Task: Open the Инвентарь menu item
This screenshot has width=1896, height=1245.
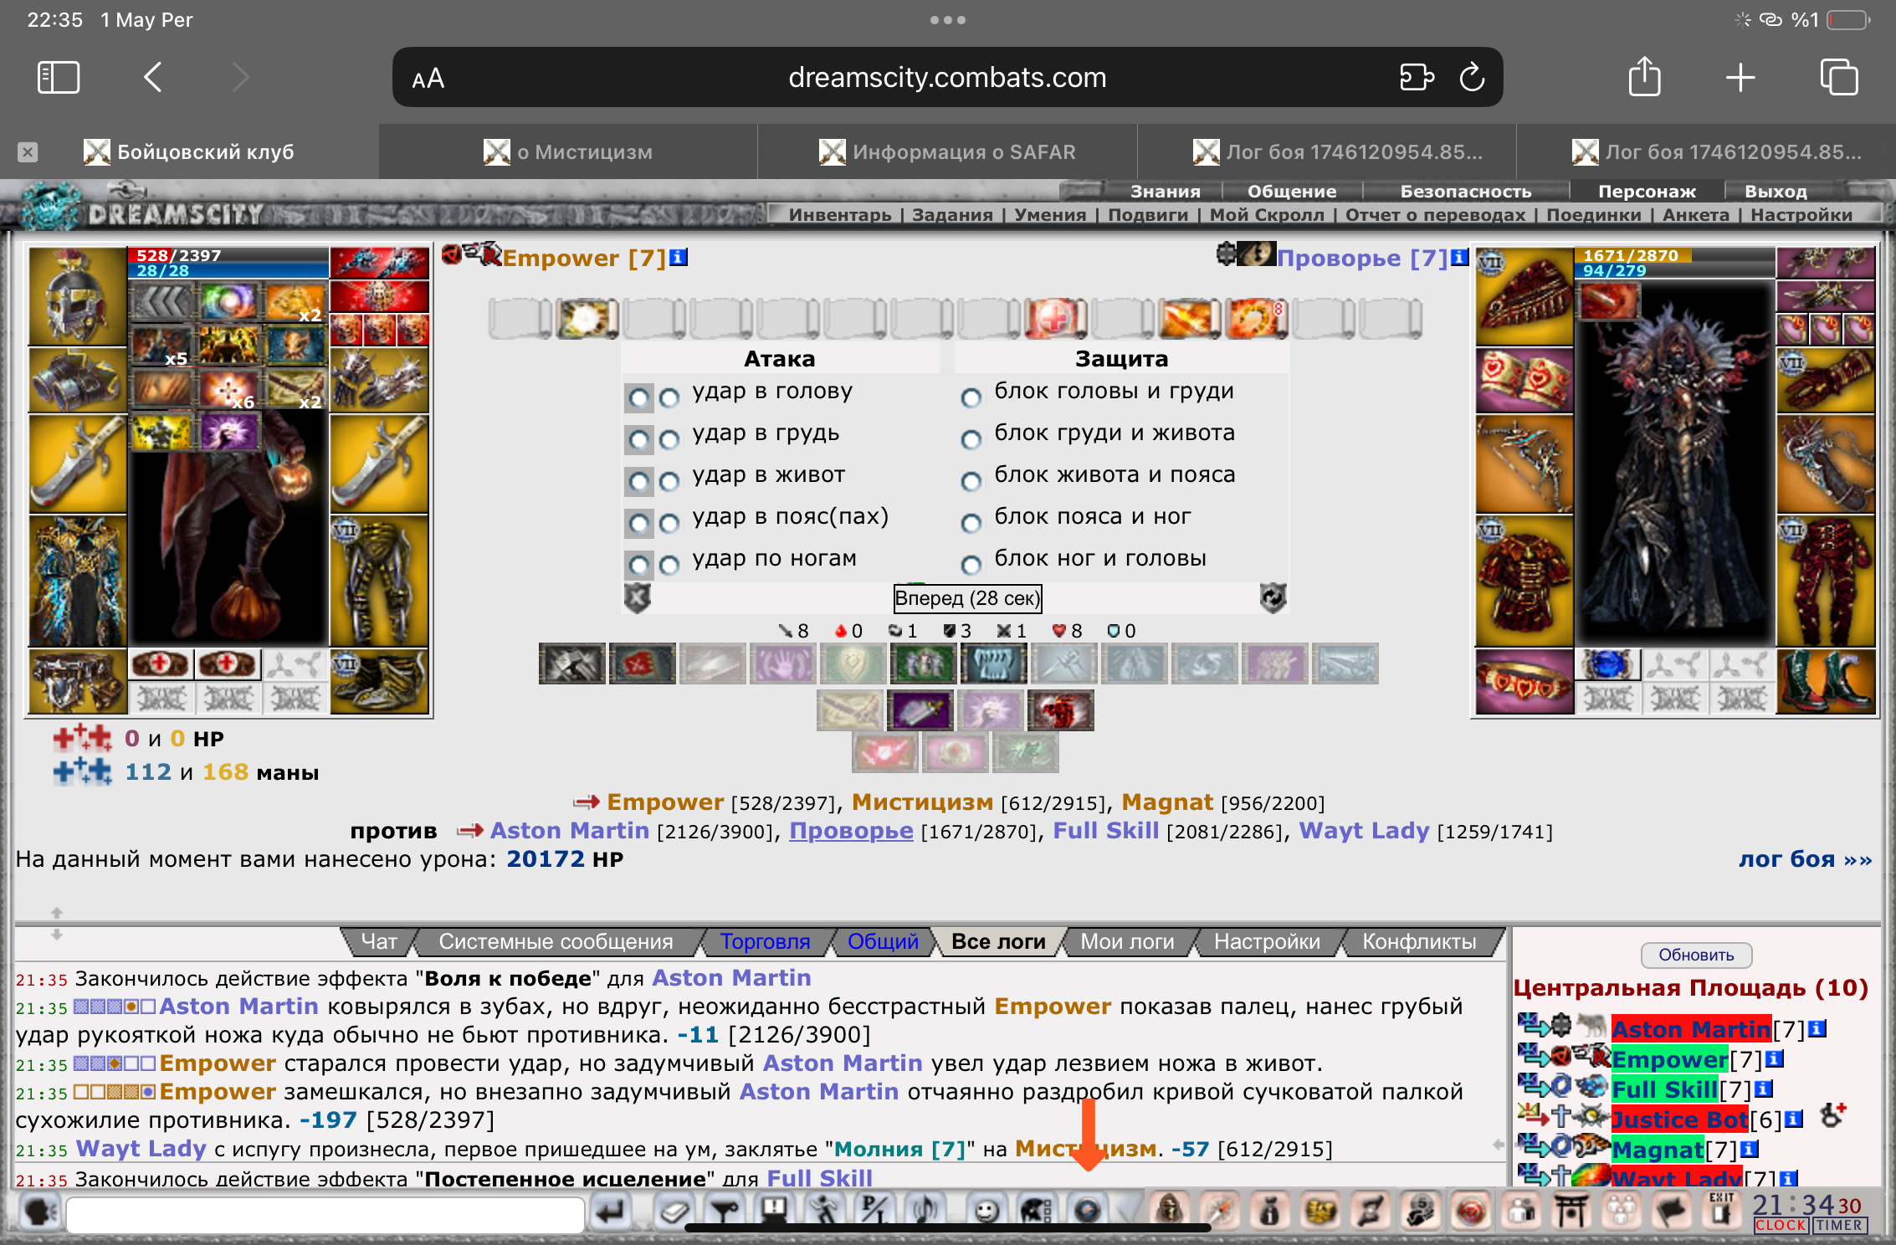Action: (x=840, y=215)
